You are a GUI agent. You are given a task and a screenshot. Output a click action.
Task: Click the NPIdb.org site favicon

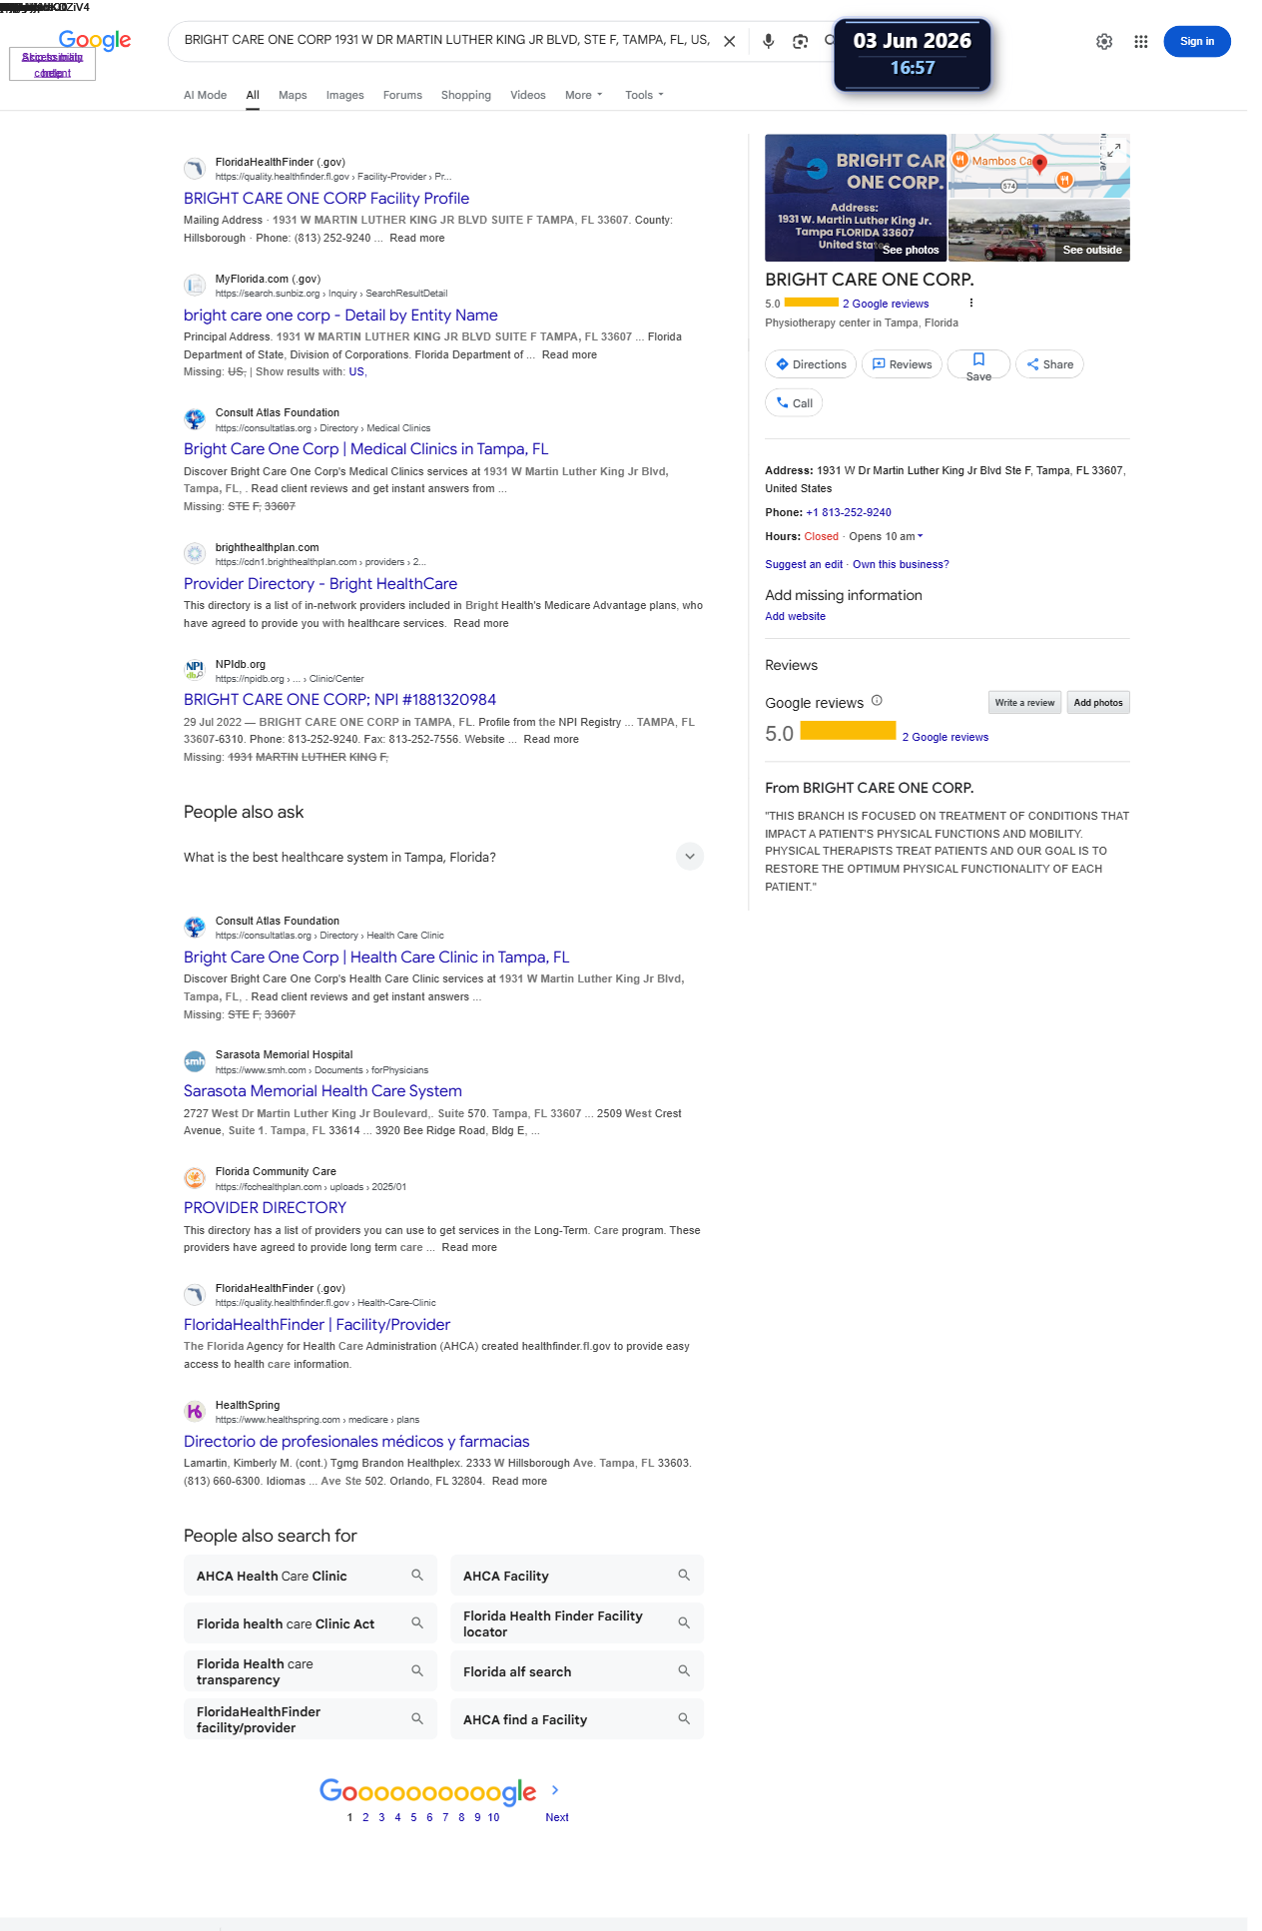pyautogui.click(x=195, y=670)
